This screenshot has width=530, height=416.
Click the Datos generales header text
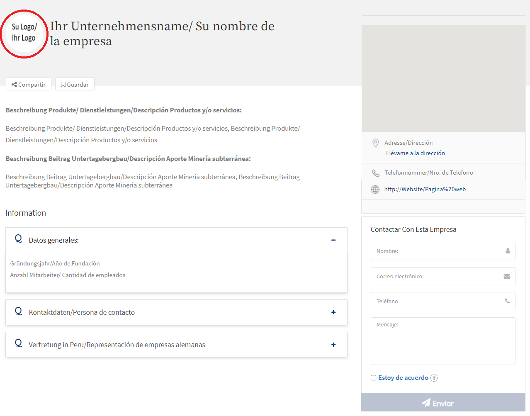(x=54, y=240)
